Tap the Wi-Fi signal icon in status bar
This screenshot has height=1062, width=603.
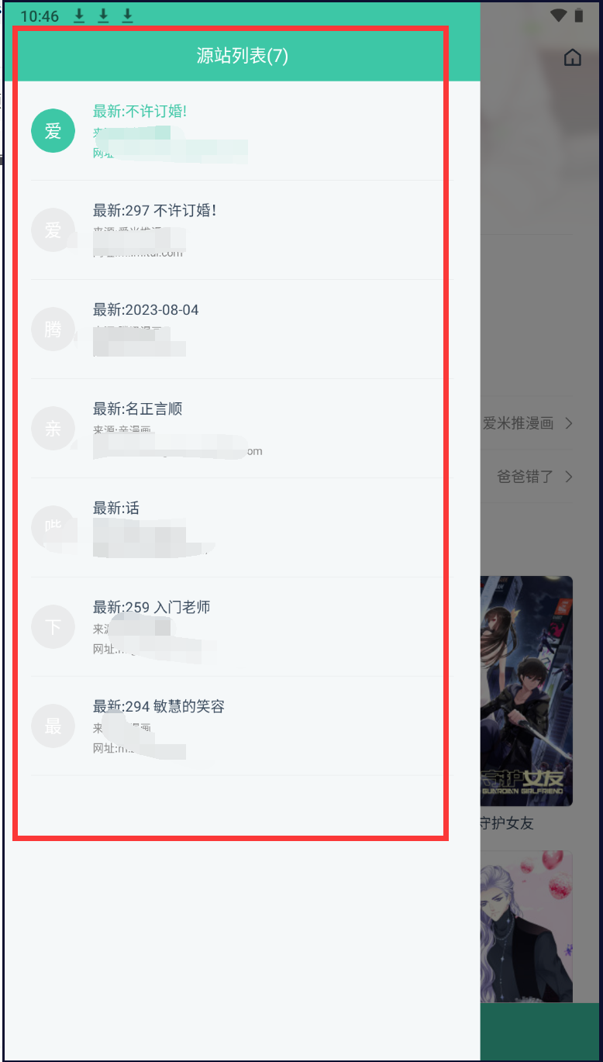coord(558,16)
